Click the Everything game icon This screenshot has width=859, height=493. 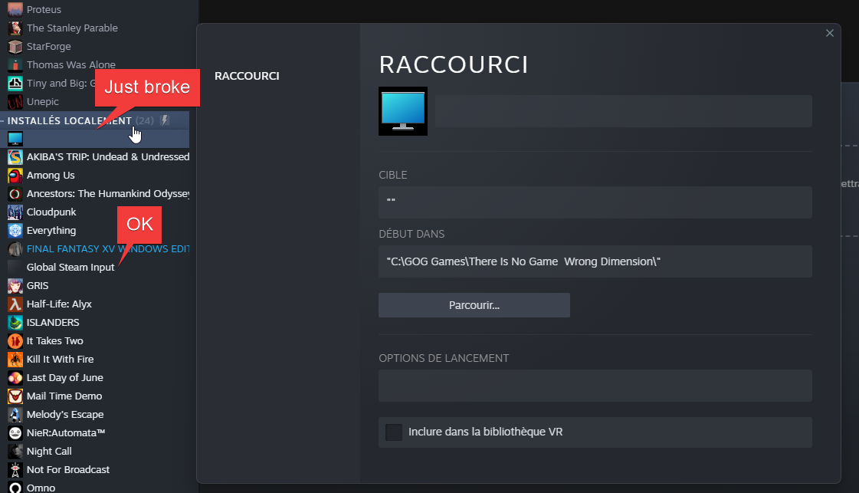coord(15,230)
